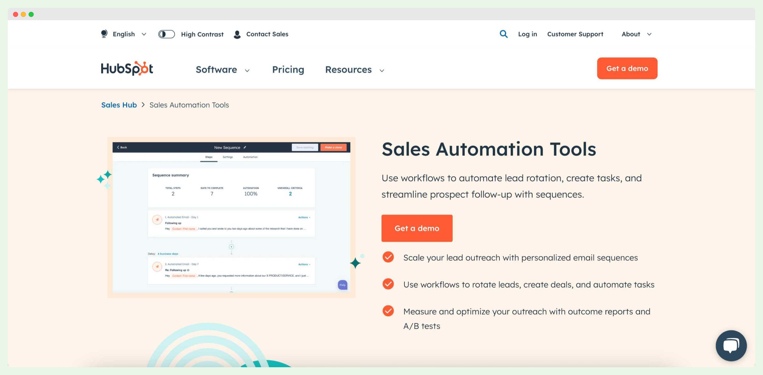Click checkmark beside outcome reports bullet
This screenshot has height=375, width=763.
tap(388, 311)
